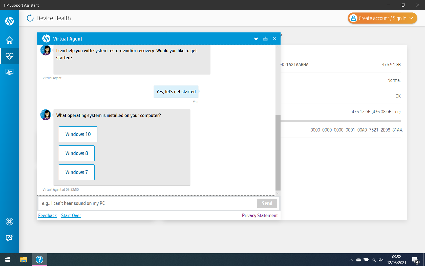This screenshot has width=425, height=266.
Task: Click the Start Over link
Action: pyautogui.click(x=71, y=216)
